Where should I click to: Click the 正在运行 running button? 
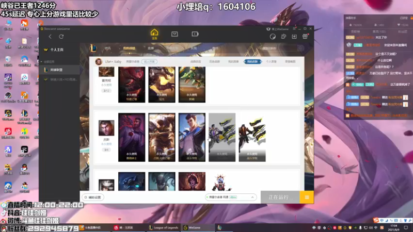[x=280, y=197]
